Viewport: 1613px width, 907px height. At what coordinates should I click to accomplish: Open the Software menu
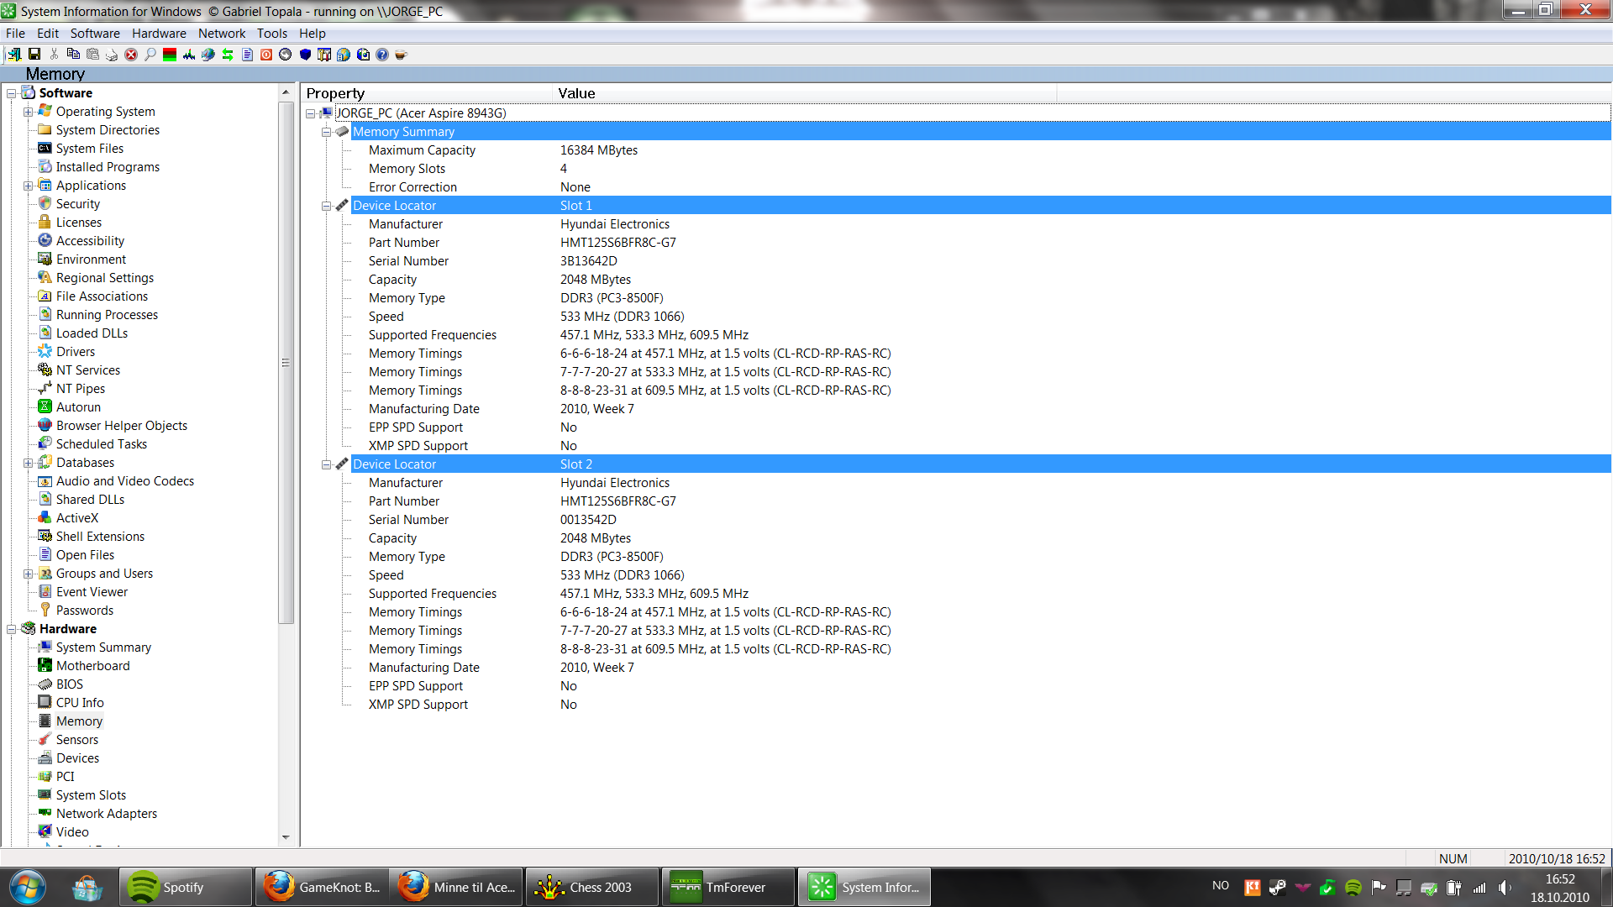(x=95, y=34)
